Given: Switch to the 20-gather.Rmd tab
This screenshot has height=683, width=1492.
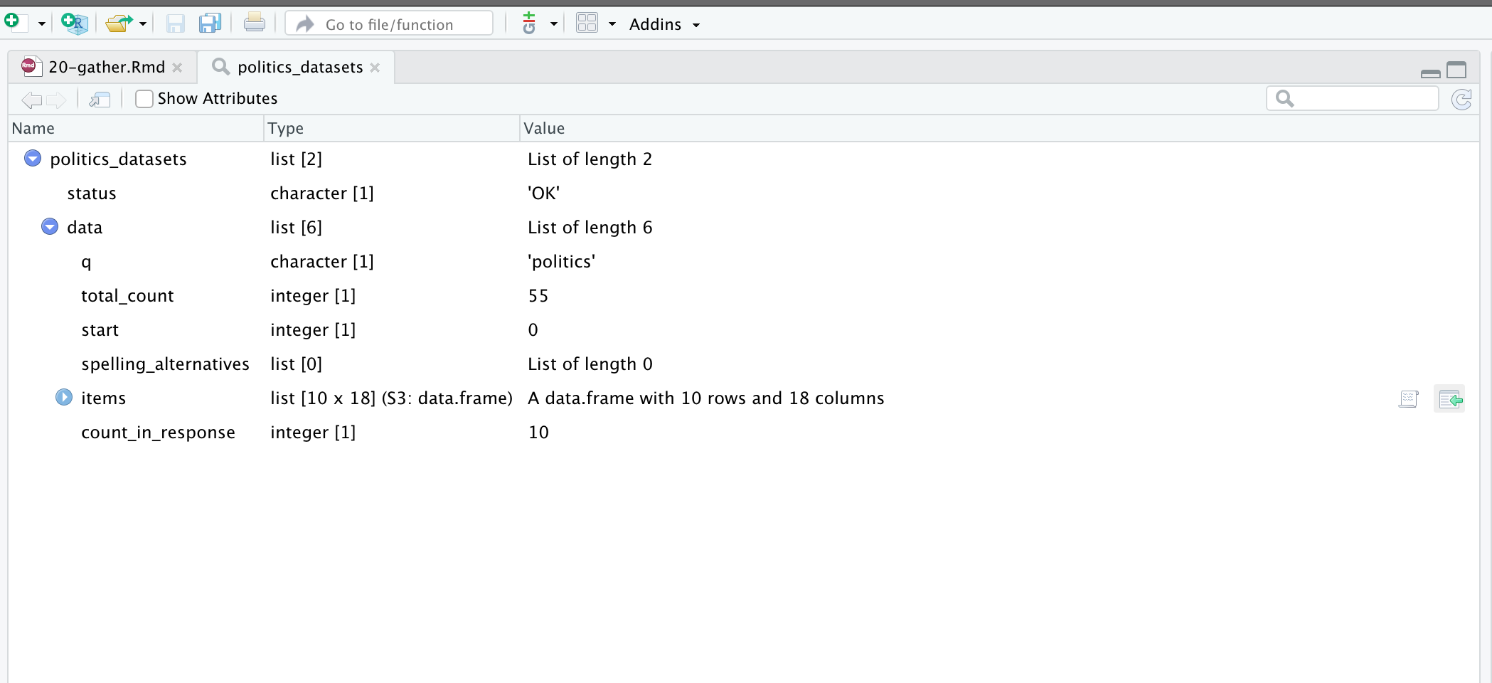Looking at the screenshot, I should [107, 68].
